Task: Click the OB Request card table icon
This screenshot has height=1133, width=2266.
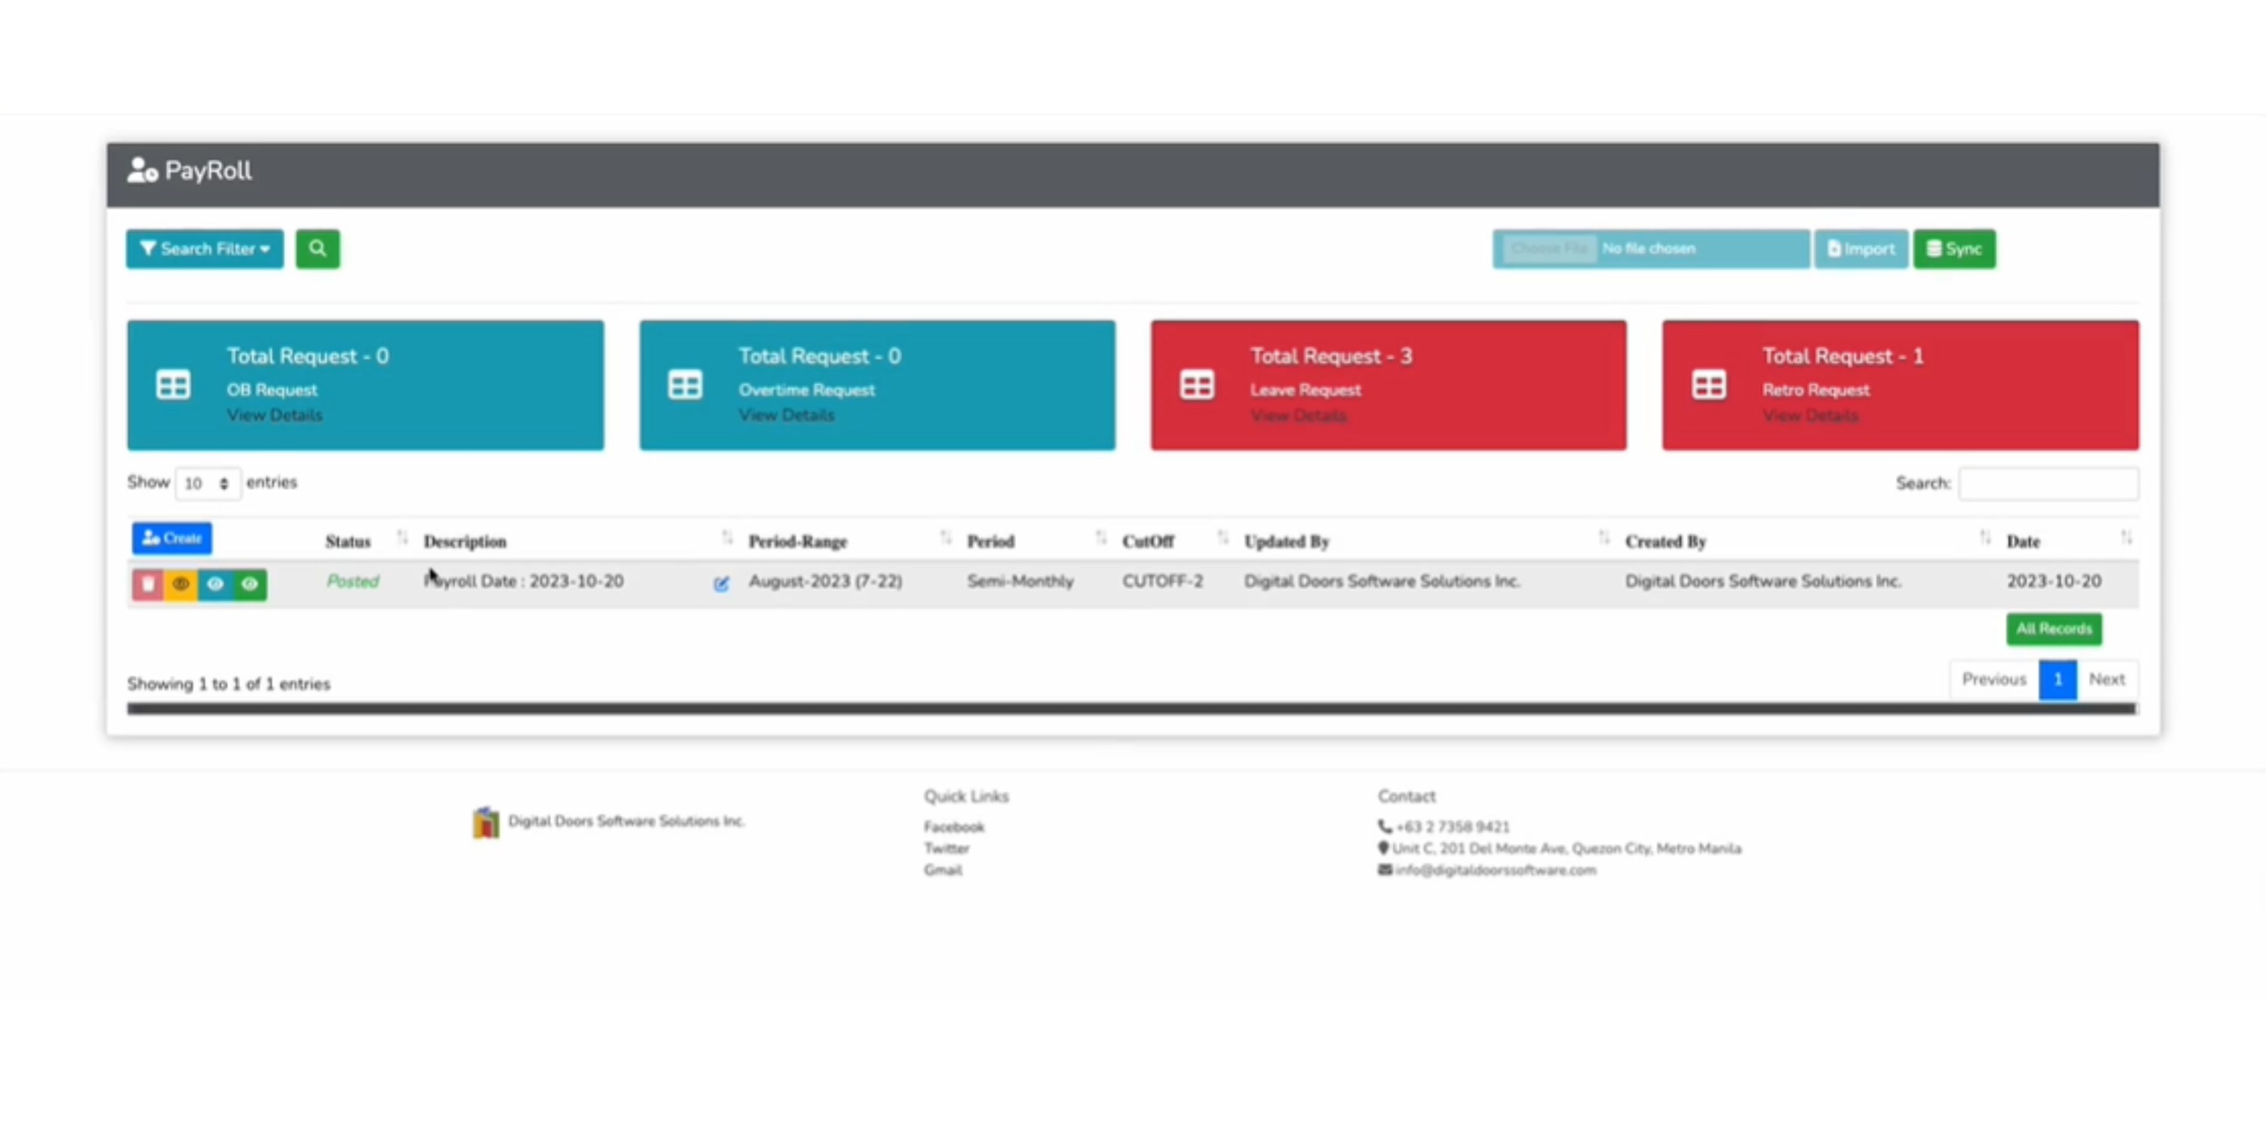Action: click(x=173, y=385)
